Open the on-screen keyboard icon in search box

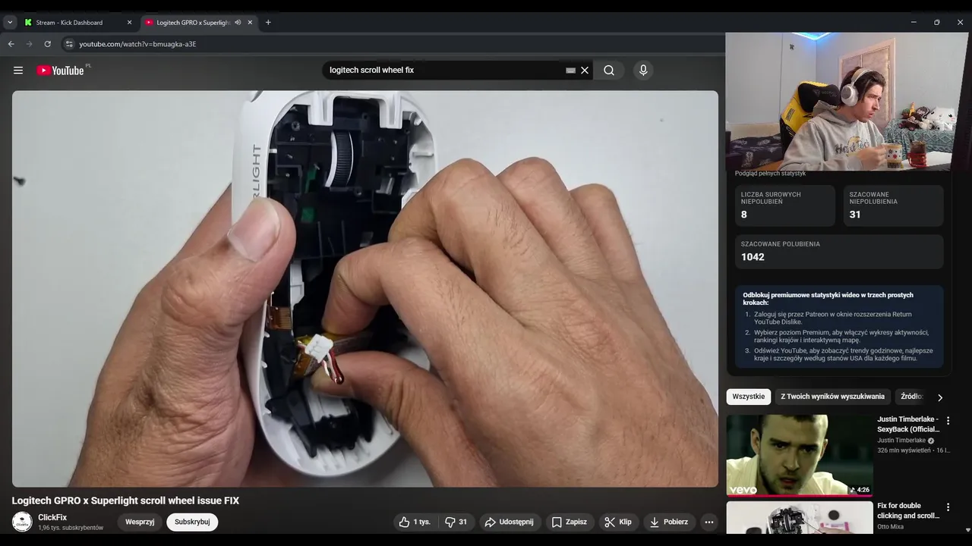[x=570, y=71]
